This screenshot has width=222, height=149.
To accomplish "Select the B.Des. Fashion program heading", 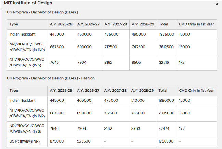I will pos(51,78).
